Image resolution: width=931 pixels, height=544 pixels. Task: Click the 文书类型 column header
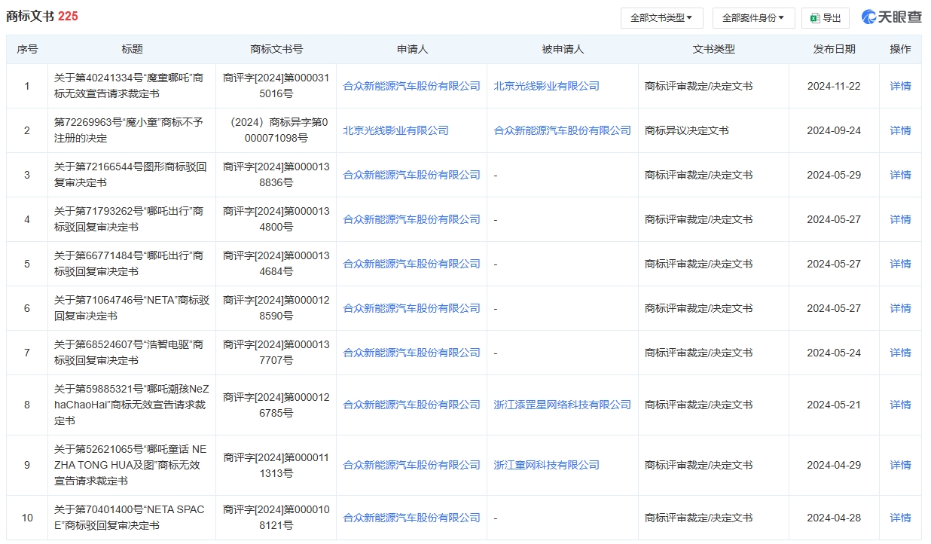[713, 49]
